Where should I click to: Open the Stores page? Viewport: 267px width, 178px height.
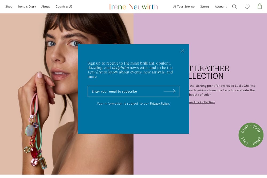click(x=205, y=7)
